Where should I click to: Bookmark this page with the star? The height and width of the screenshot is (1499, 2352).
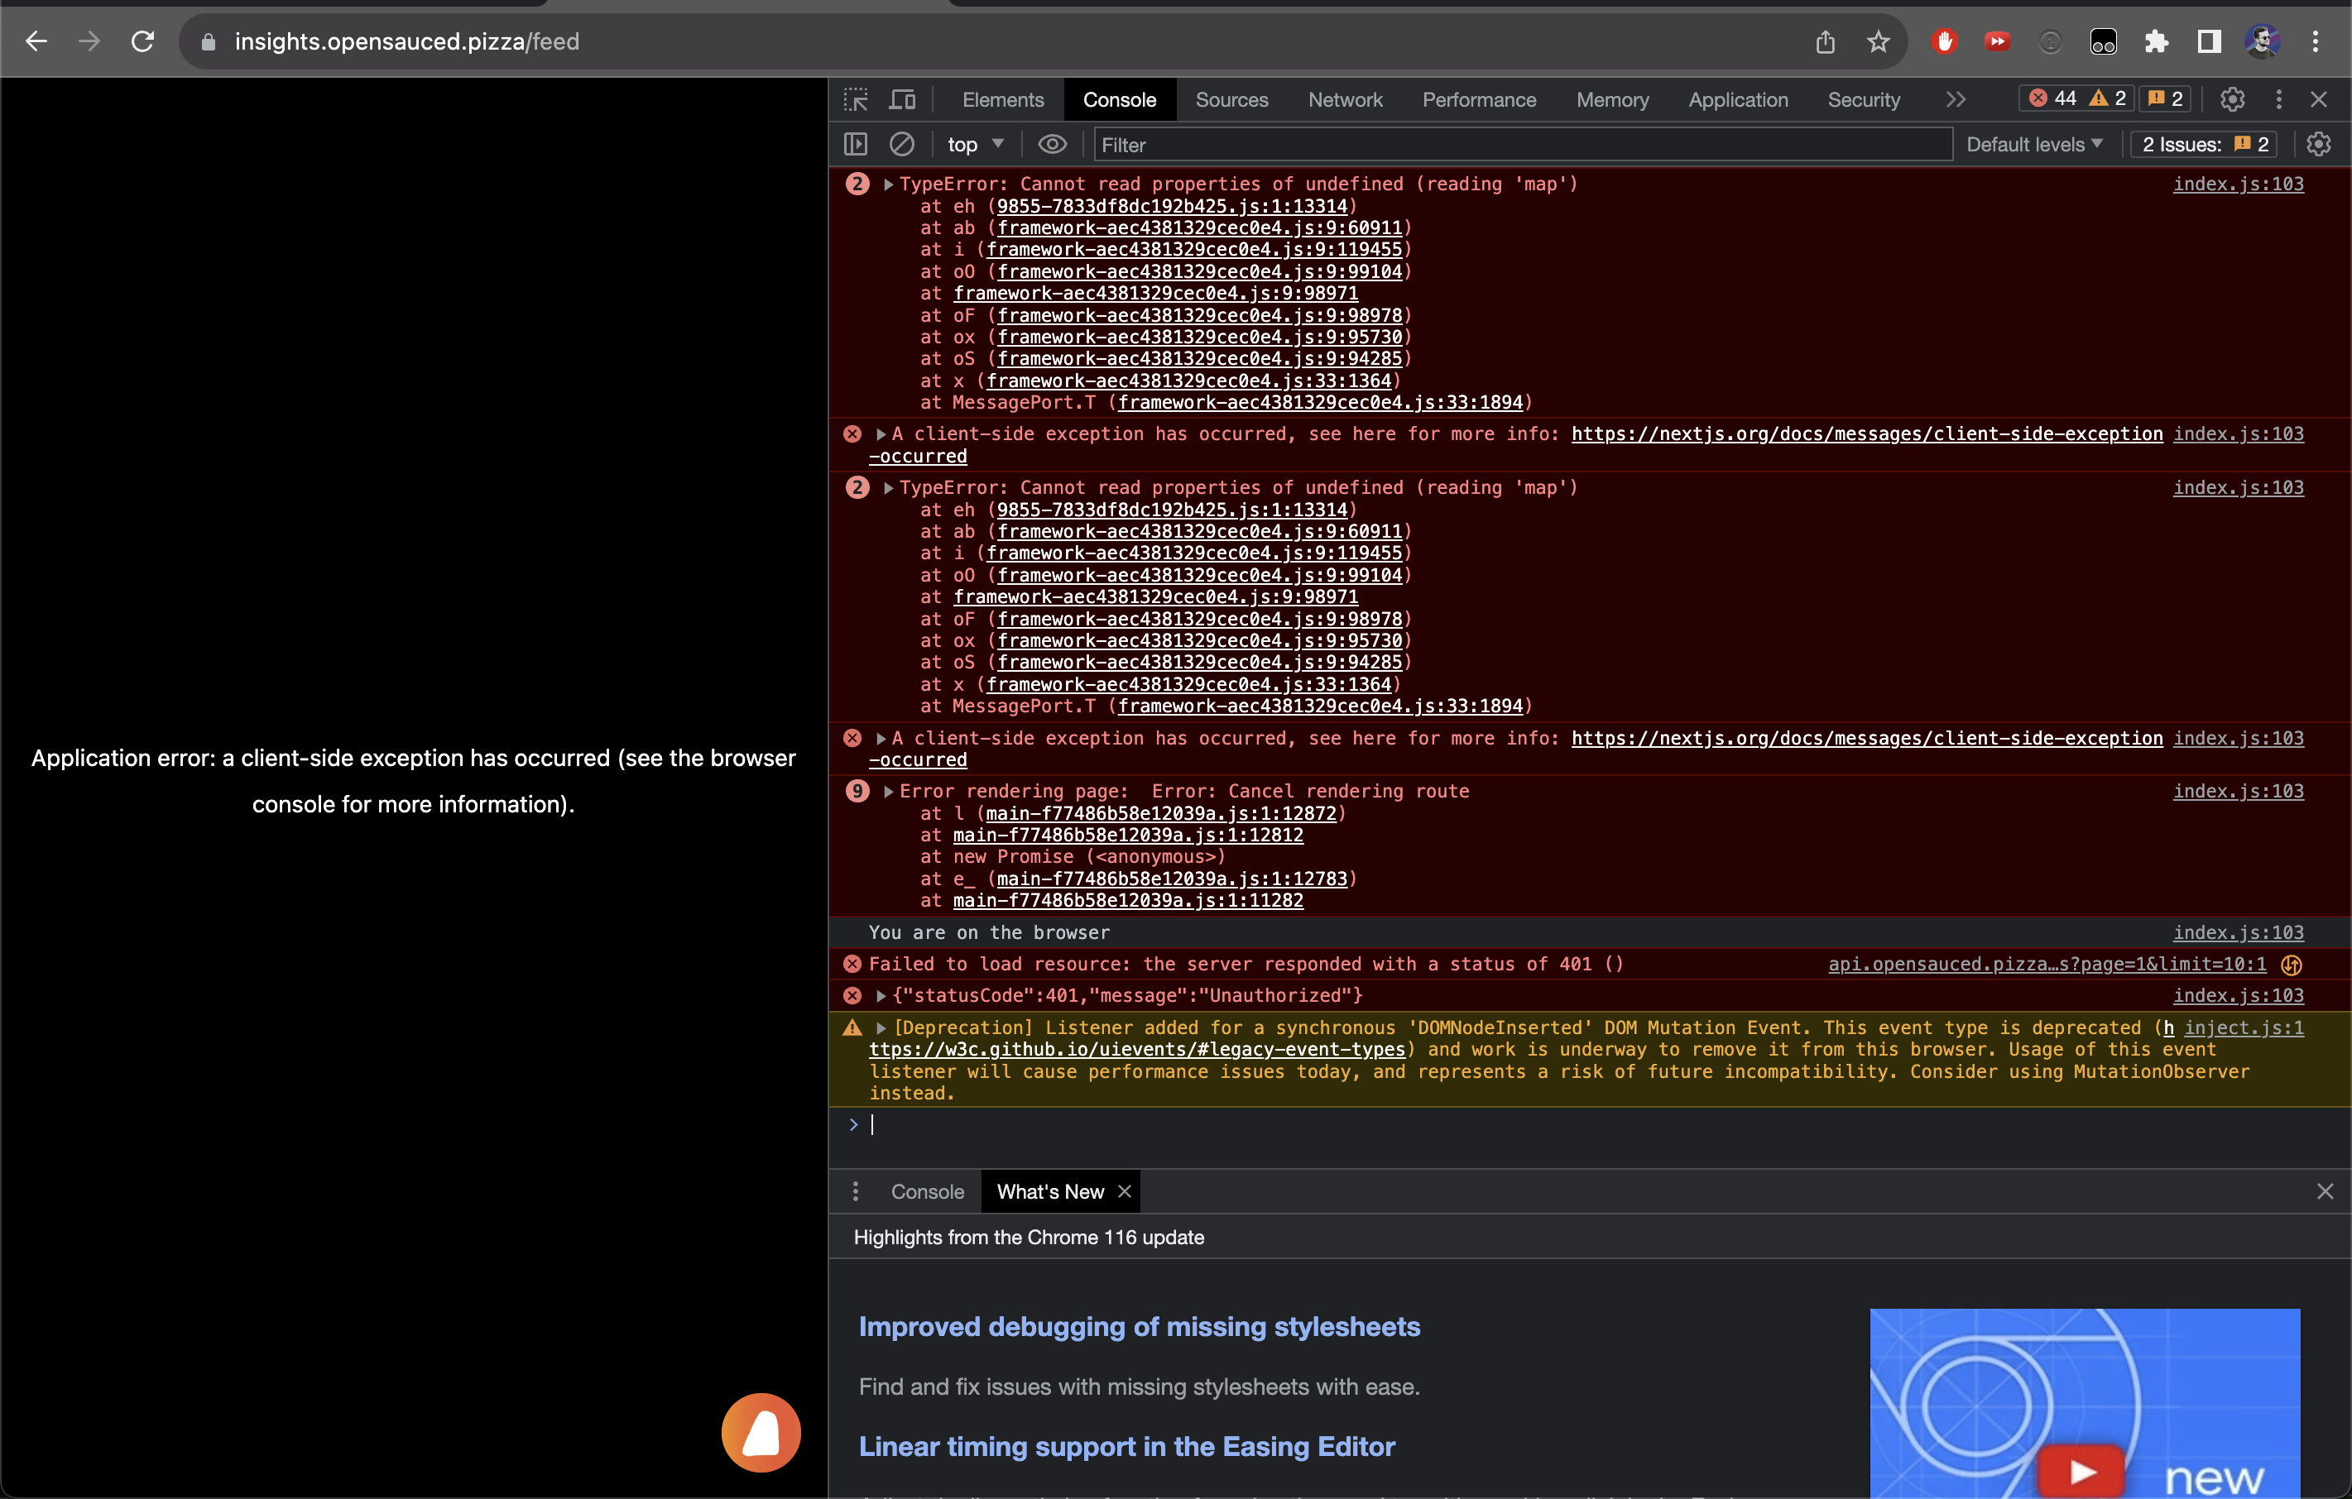1877,41
